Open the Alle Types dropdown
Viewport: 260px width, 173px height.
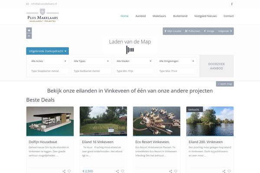coord(91,61)
